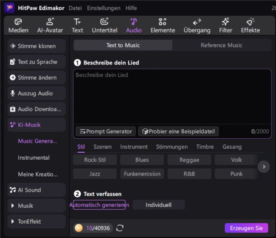Open Meine Kreationen submenu item

pos(38,174)
